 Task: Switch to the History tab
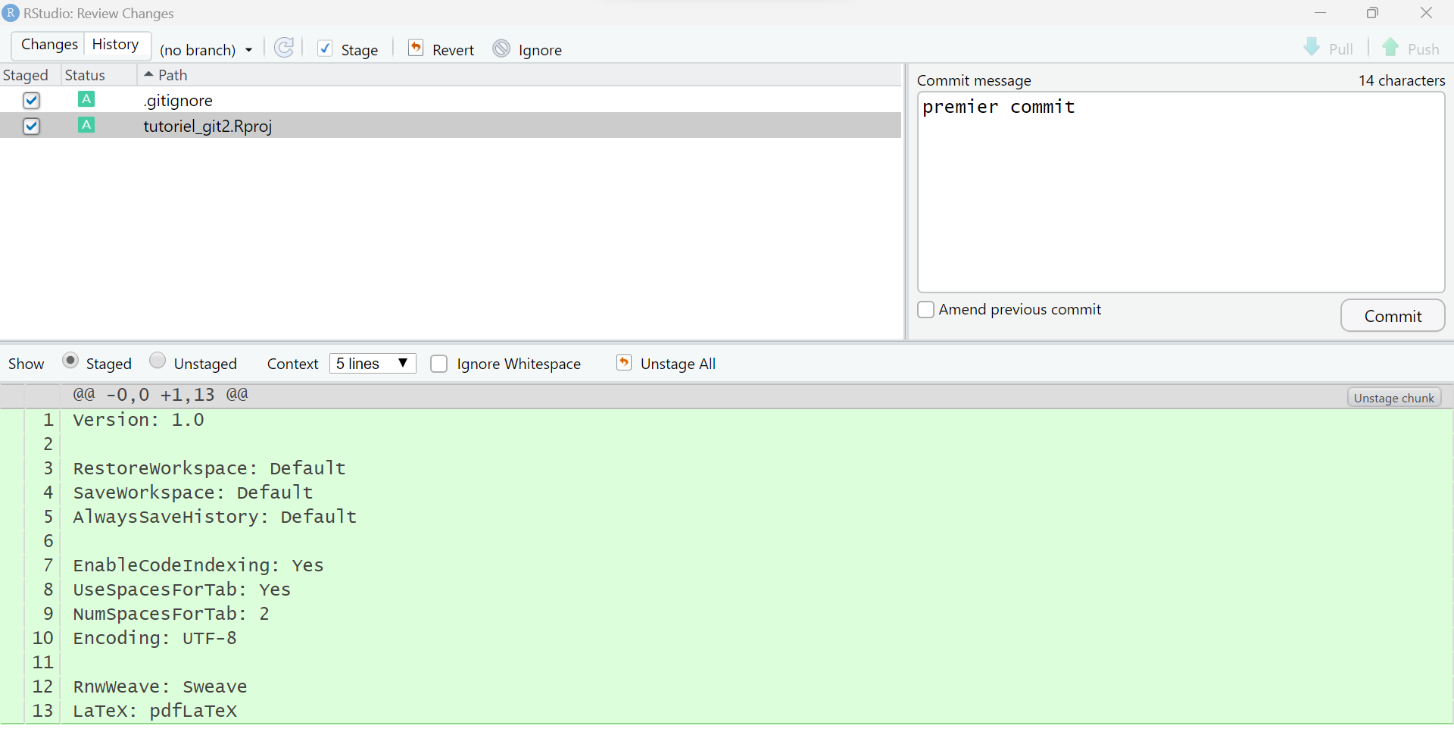coord(115,45)
